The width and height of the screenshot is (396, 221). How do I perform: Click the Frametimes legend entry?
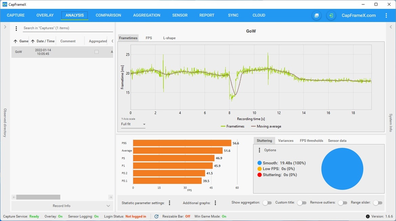(233, 126)
